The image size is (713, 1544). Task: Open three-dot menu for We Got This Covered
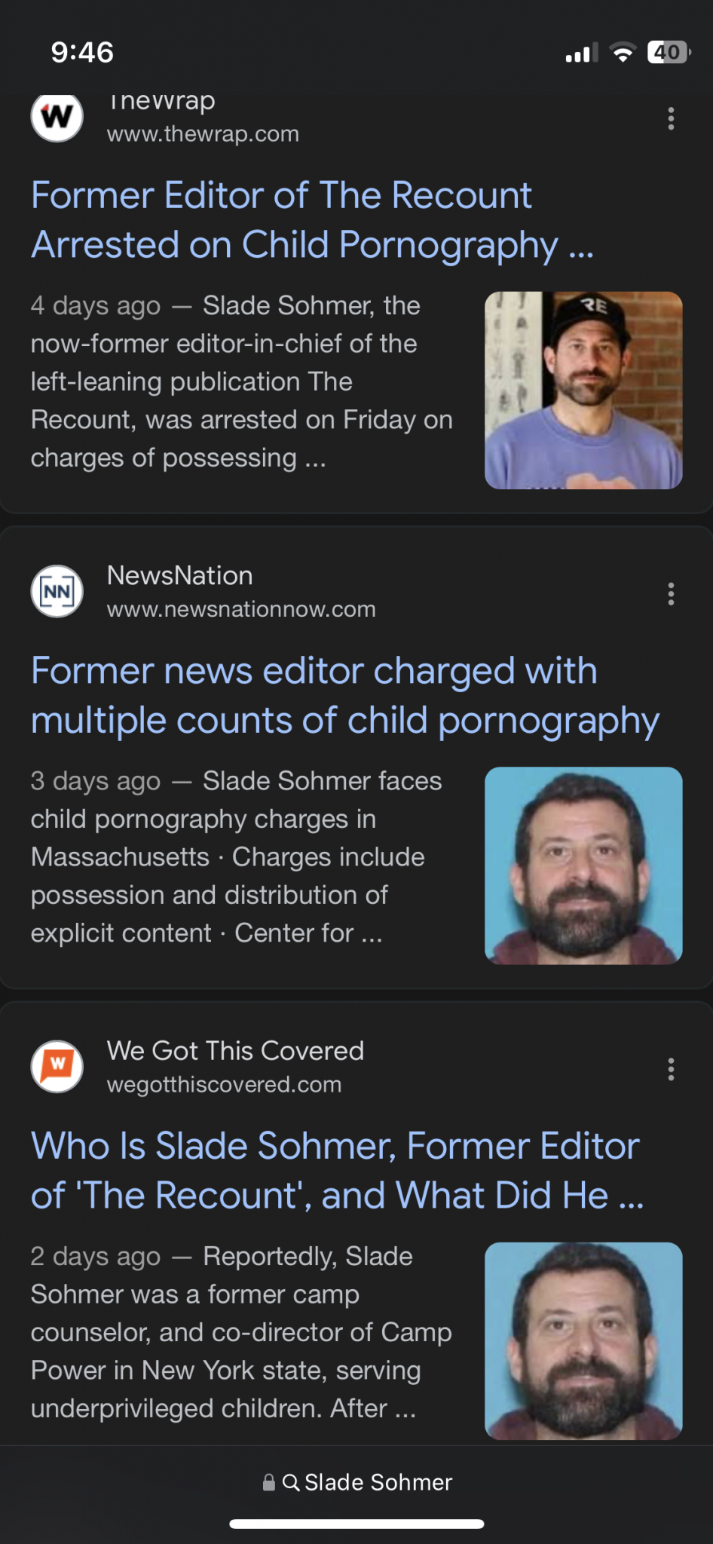[671, 1069]
